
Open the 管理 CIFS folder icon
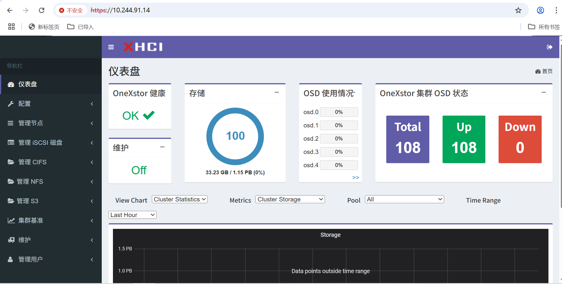click(11, 162)
